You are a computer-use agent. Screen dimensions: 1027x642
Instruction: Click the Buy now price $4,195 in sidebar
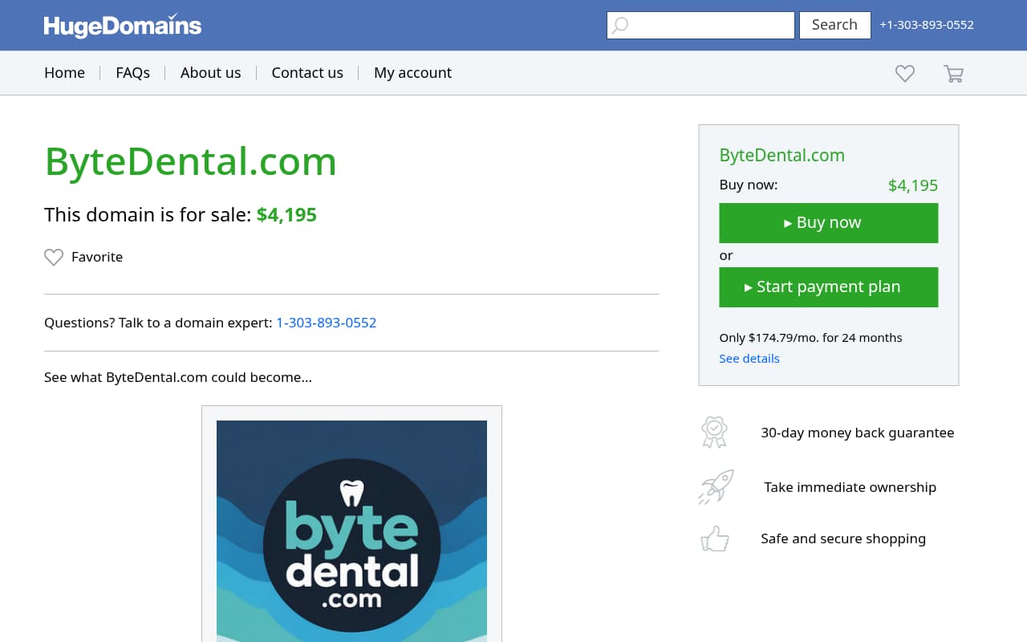pyautogui.click(x=913, y=185)
